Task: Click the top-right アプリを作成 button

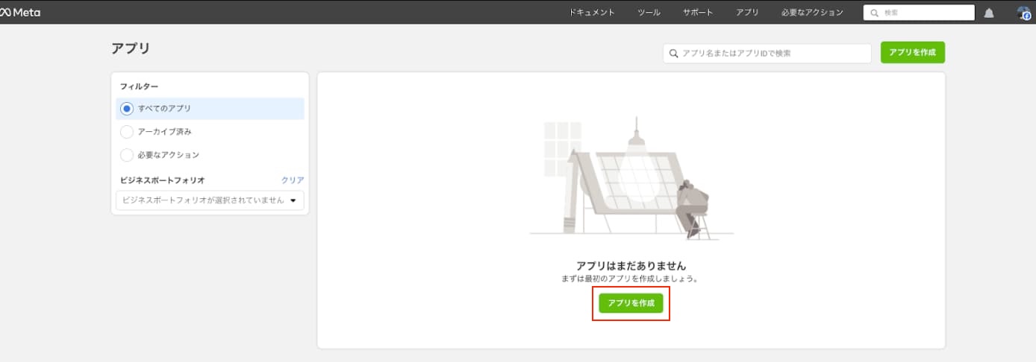Action: (x=913, y=53)
